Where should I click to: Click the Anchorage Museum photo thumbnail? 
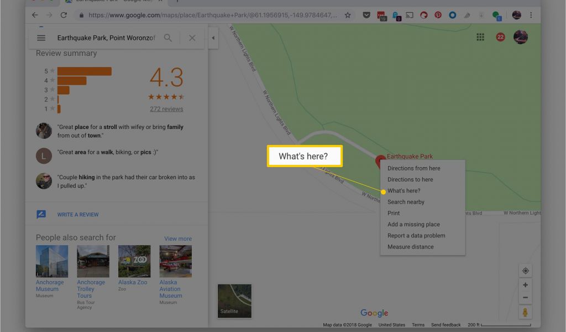coord(52,261)
